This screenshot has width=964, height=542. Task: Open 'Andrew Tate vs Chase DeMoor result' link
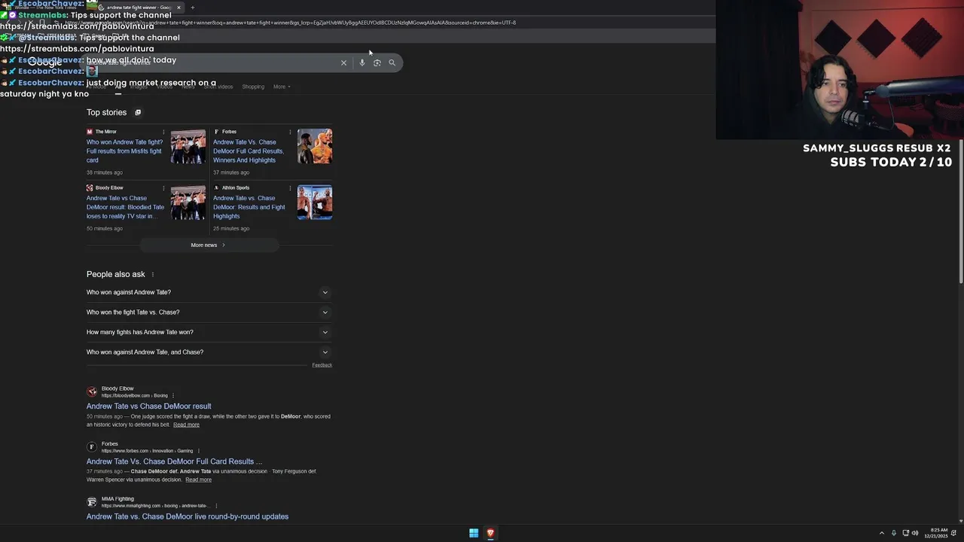(x=148, y=406)
